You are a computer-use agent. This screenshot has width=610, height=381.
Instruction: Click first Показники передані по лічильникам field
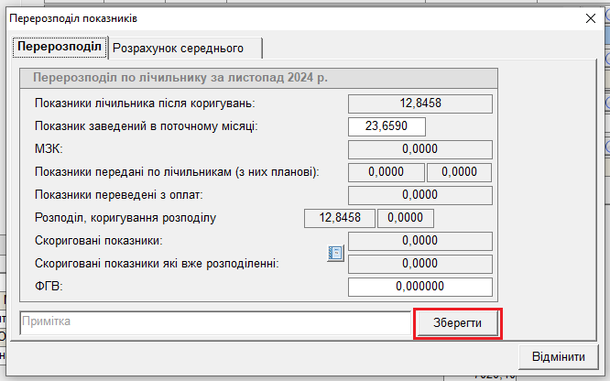[387, 172]
